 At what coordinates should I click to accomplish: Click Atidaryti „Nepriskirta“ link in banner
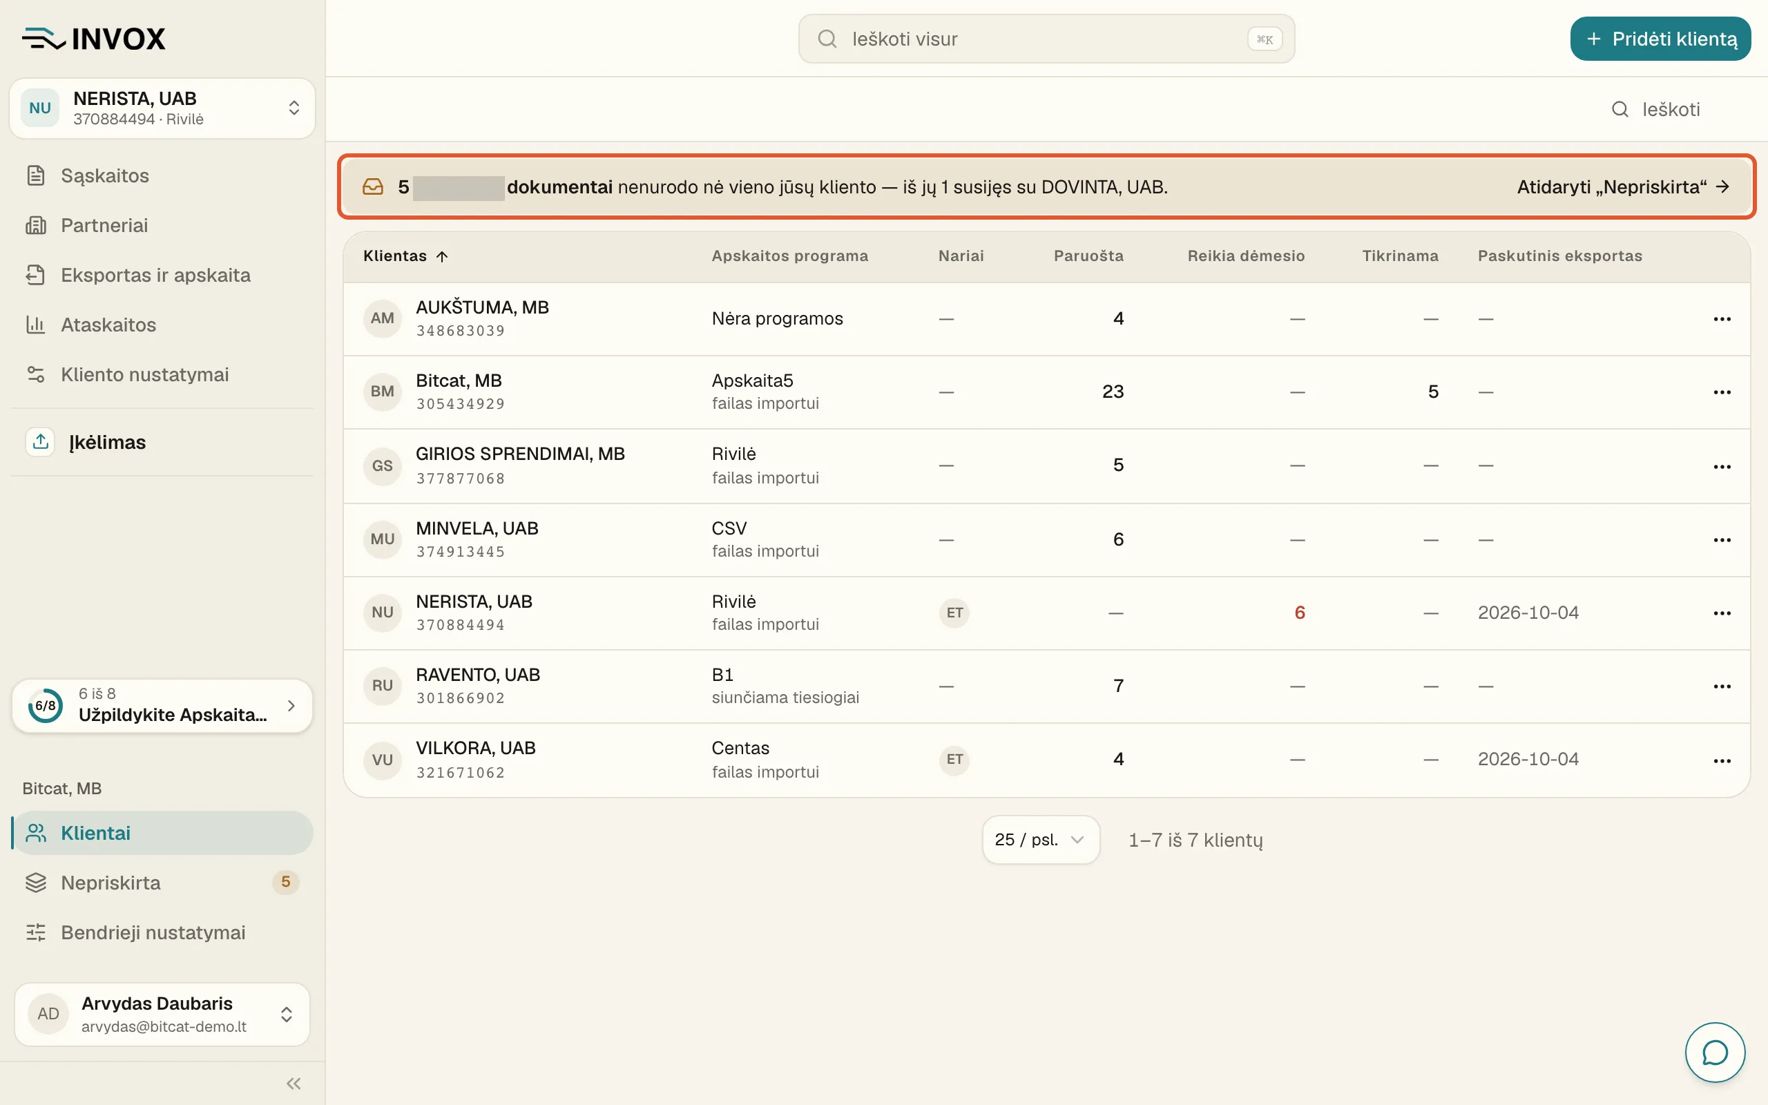[1622, 187]
